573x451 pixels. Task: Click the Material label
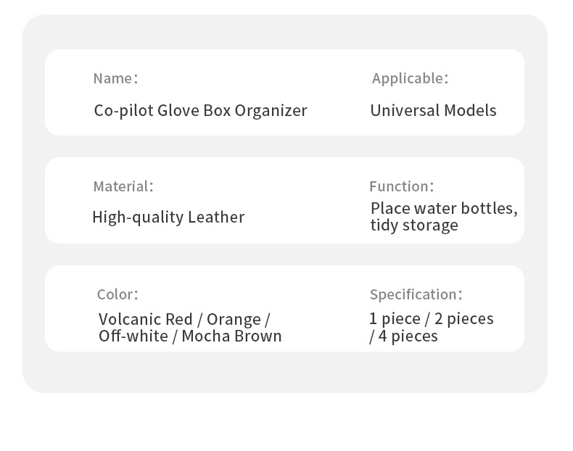pyautogui.click(x=123, y=186)
